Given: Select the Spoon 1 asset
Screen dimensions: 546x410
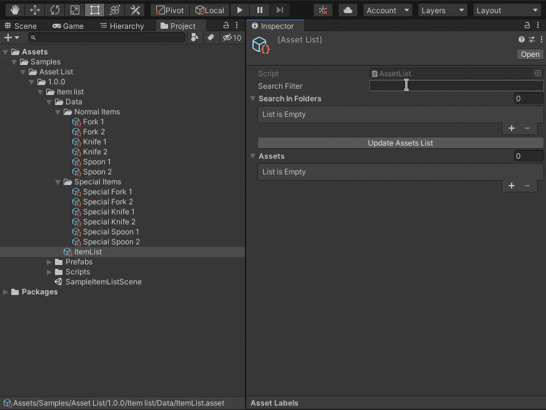Looking at the screenshot, I should click(x=92, y=162).
